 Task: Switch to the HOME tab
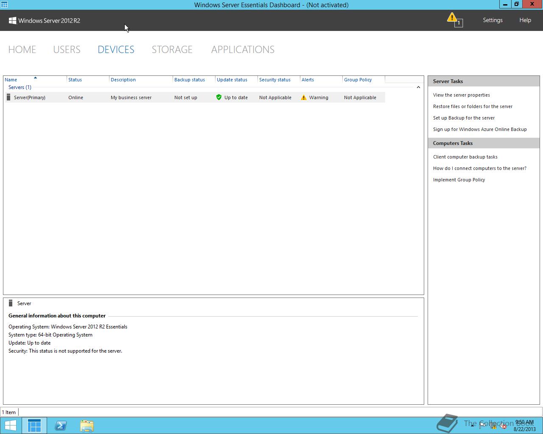click(22, 50)
